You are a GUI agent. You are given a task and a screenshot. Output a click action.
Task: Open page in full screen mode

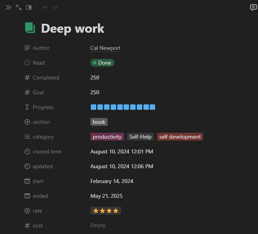18,7
